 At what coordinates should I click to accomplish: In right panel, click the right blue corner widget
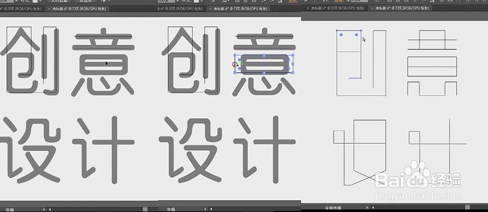(357, 35)
